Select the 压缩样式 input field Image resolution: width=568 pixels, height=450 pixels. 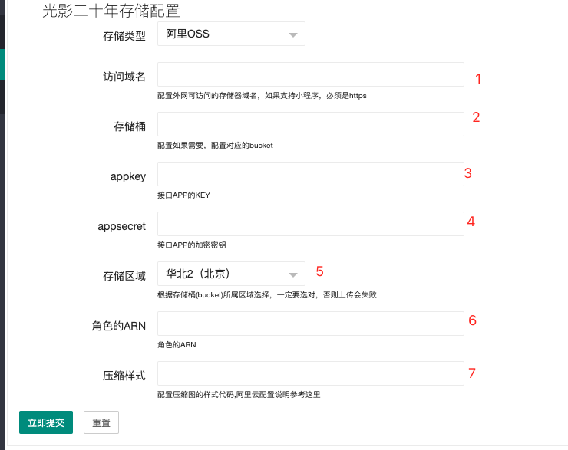point(310,373)
